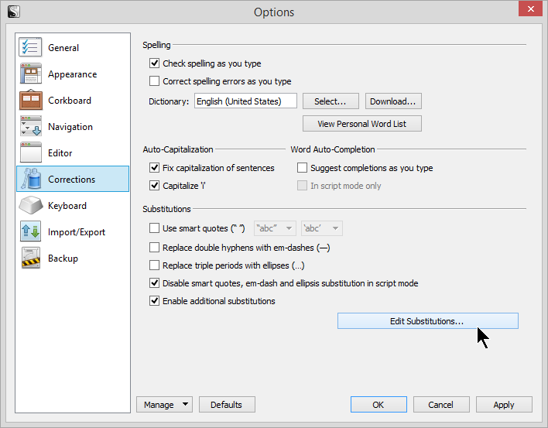Image resolution: width=548 pixels, height=428 pixels.
Task: Click the Edit Substitutions button
Action: coord(427,321)
